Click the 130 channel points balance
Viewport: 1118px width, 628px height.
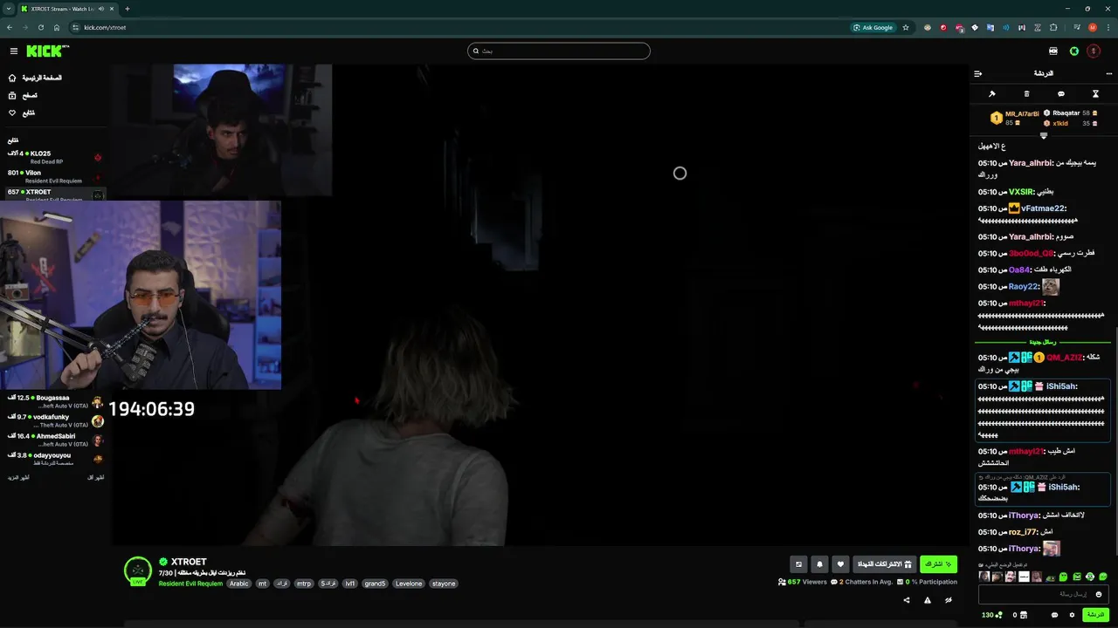click(991, 615)
